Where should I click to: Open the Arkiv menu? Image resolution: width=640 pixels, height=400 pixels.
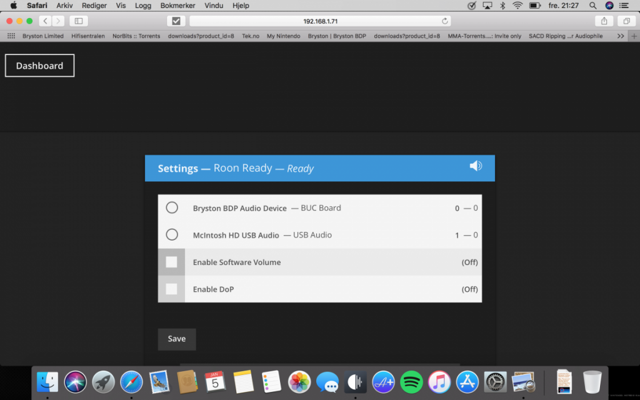[x=64, y=5]
